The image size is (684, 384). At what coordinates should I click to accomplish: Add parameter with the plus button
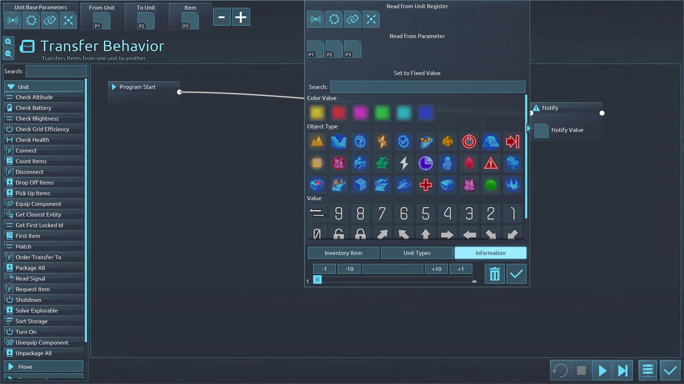241,17
